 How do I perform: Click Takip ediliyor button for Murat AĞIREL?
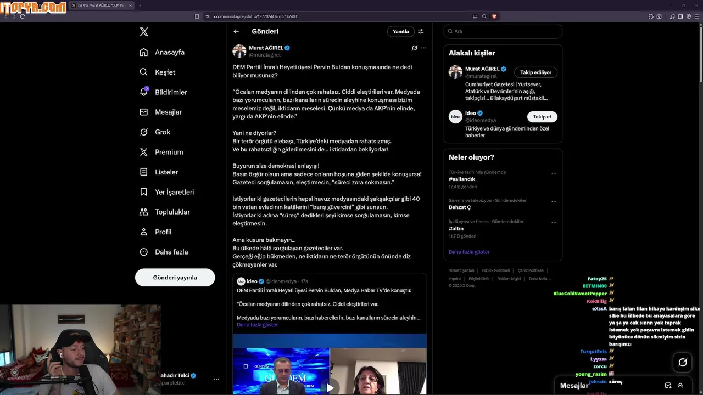click(536, 72)
